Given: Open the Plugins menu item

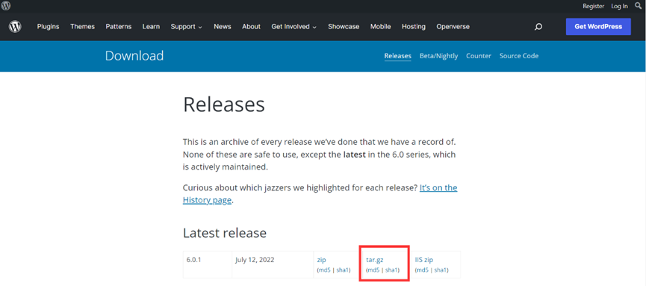Looking at the screenshot, I should point(49,27).
